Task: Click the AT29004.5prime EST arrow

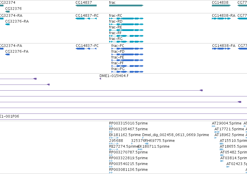Action: (214, 126)
